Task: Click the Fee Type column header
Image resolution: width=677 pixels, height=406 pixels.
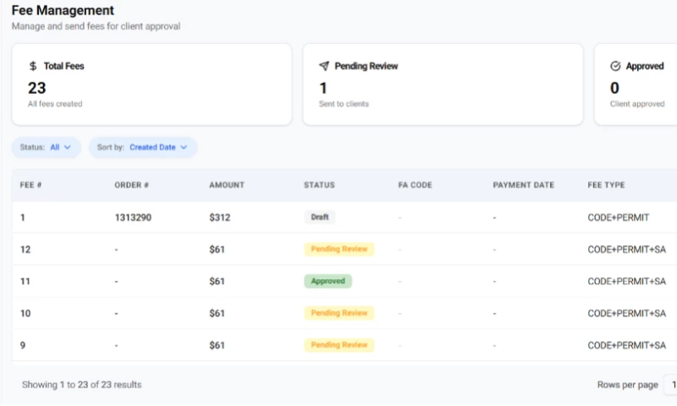Action: click(x=607, y=185)
